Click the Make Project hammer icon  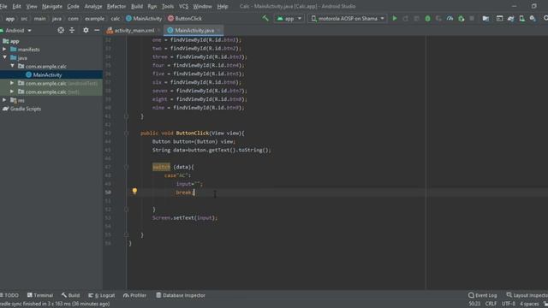265,18
